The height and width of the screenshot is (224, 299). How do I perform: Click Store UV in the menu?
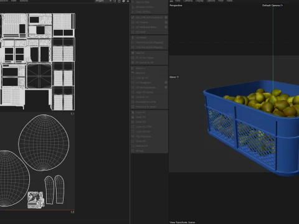149,141
